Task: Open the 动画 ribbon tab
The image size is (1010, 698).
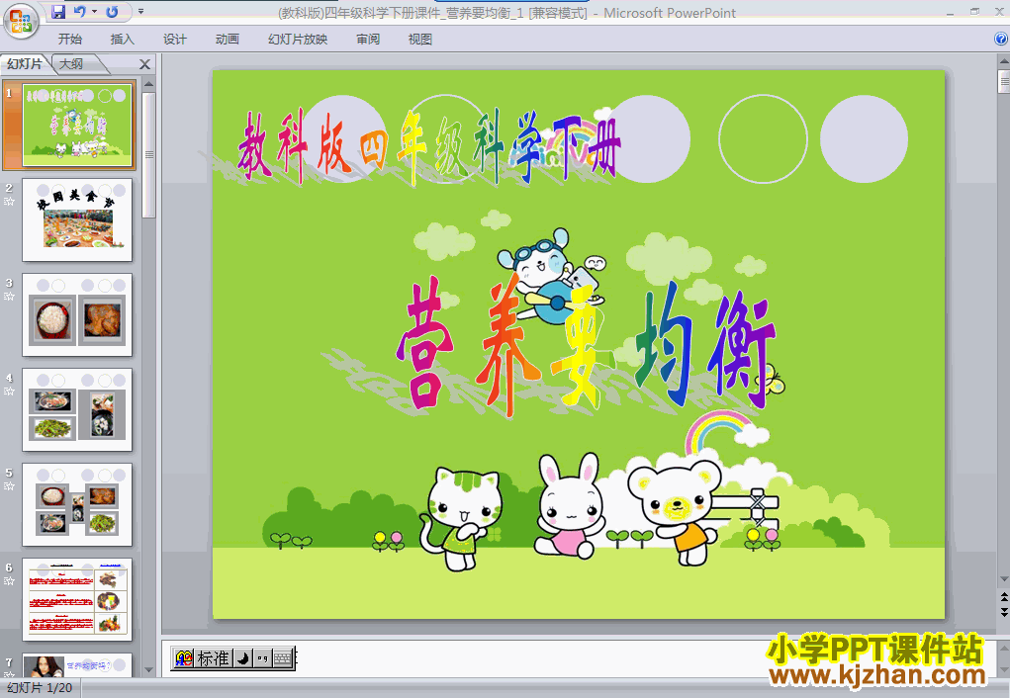Action: point(227,40)
